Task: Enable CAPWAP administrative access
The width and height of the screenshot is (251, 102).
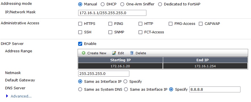Action: coord(201,24)
